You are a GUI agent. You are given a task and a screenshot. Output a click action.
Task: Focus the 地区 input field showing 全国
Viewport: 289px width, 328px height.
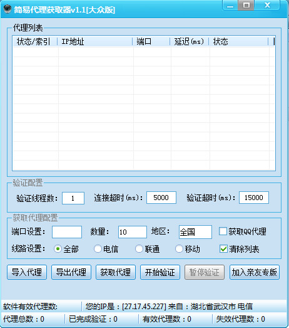pyautogui.click(x=195, y=232)
